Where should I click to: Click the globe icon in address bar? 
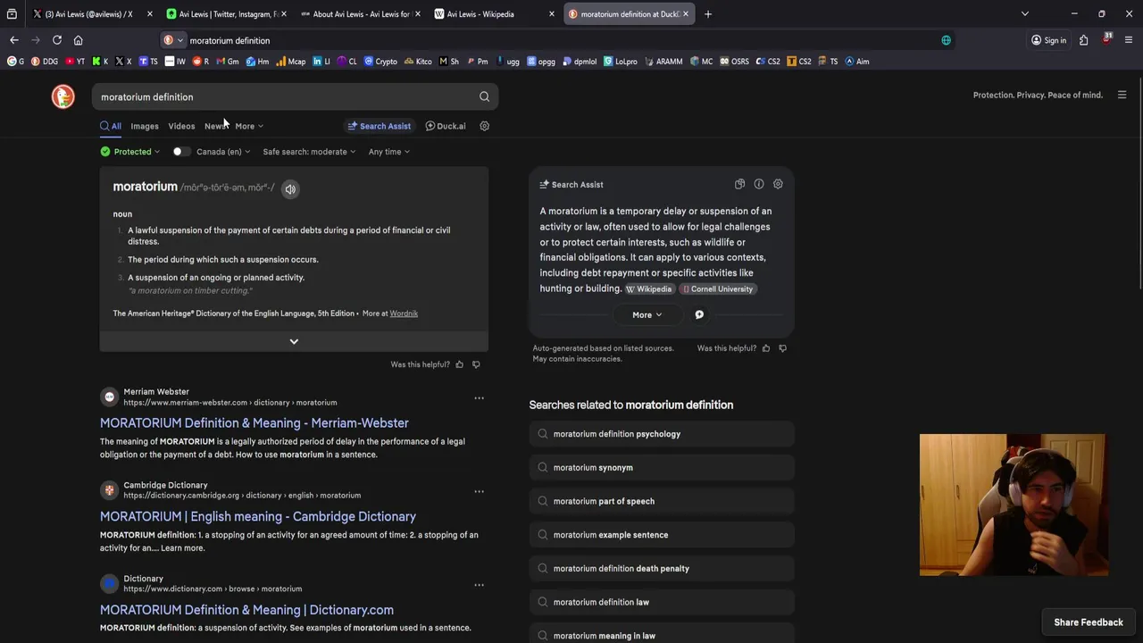pyautogui.click(x=946, y=40)
